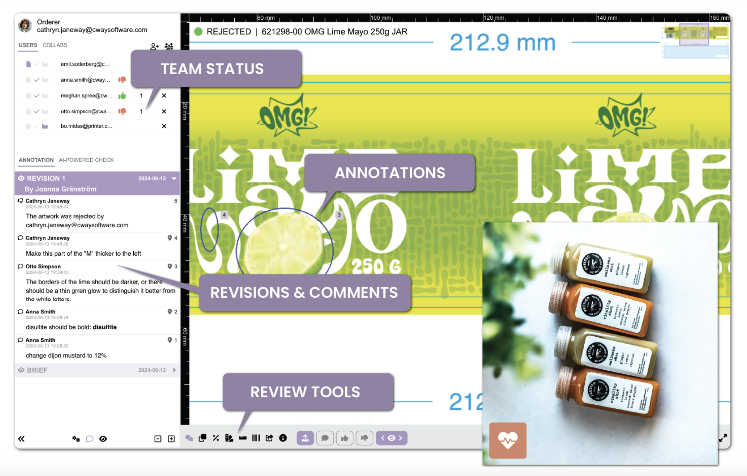Collapse the sidebar with double chevron
The image size is (747, 476).
tap(22, 439)
